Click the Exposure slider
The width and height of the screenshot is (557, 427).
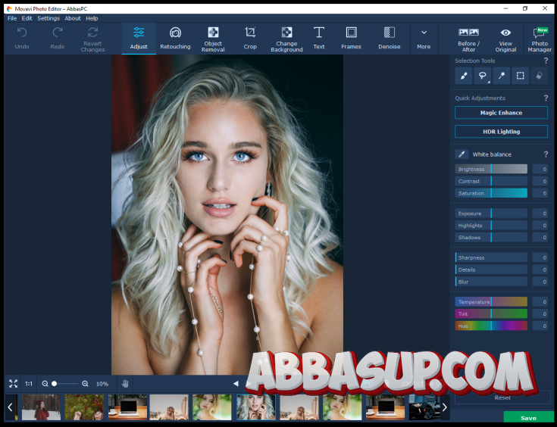[491, 213]
